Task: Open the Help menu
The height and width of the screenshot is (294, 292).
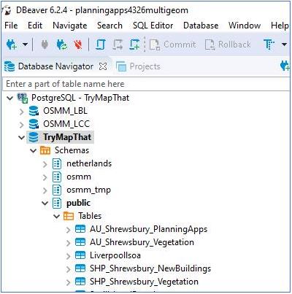Action: coord(280,26)
